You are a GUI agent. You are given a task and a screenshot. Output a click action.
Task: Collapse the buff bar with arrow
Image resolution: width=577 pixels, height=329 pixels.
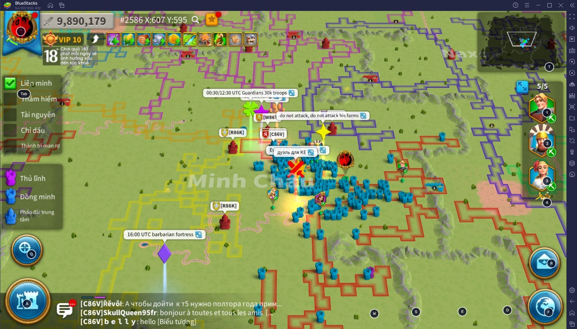95,39
